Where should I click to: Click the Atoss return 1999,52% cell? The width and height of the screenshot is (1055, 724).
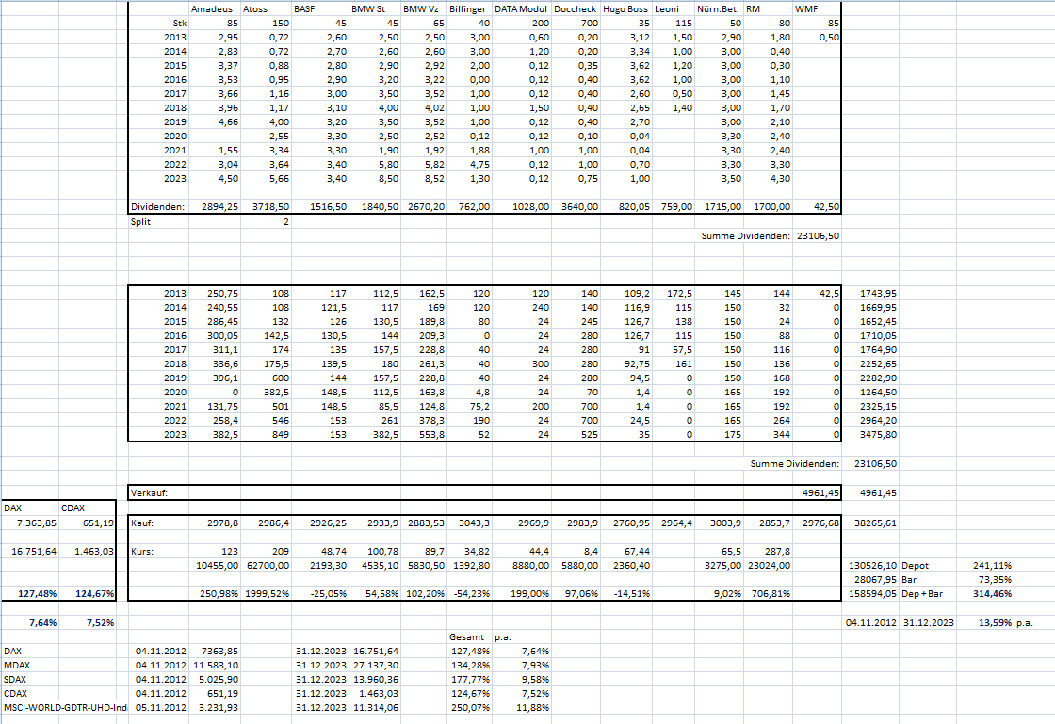tap(266, 593)
